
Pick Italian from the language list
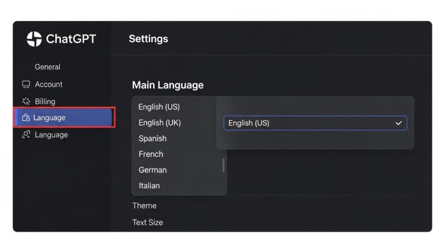[149, 186]
